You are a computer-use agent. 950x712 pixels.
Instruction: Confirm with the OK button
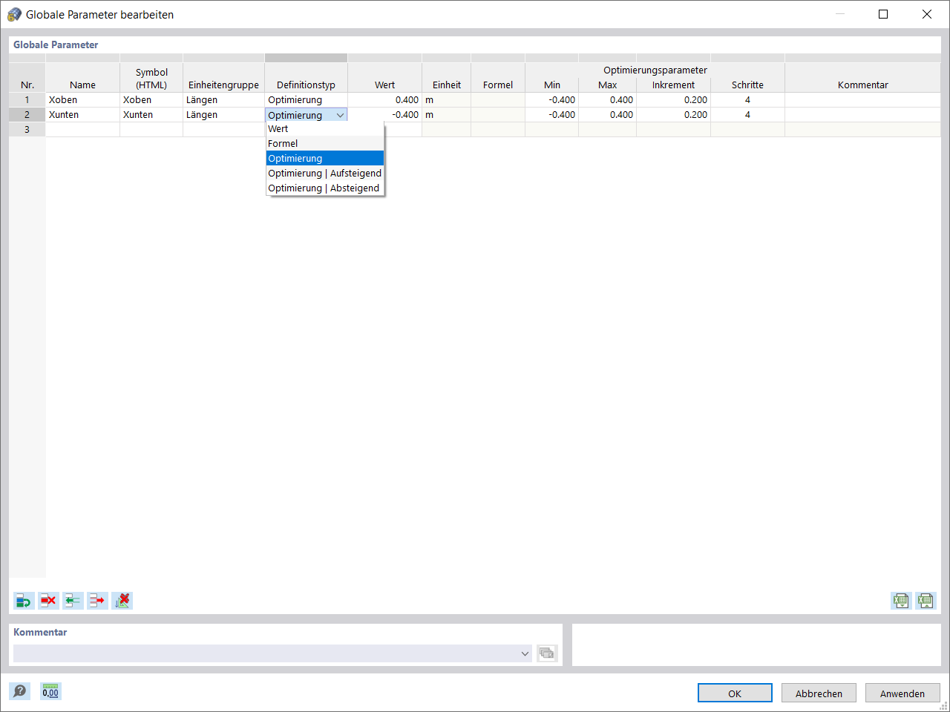tap(735, 693)
